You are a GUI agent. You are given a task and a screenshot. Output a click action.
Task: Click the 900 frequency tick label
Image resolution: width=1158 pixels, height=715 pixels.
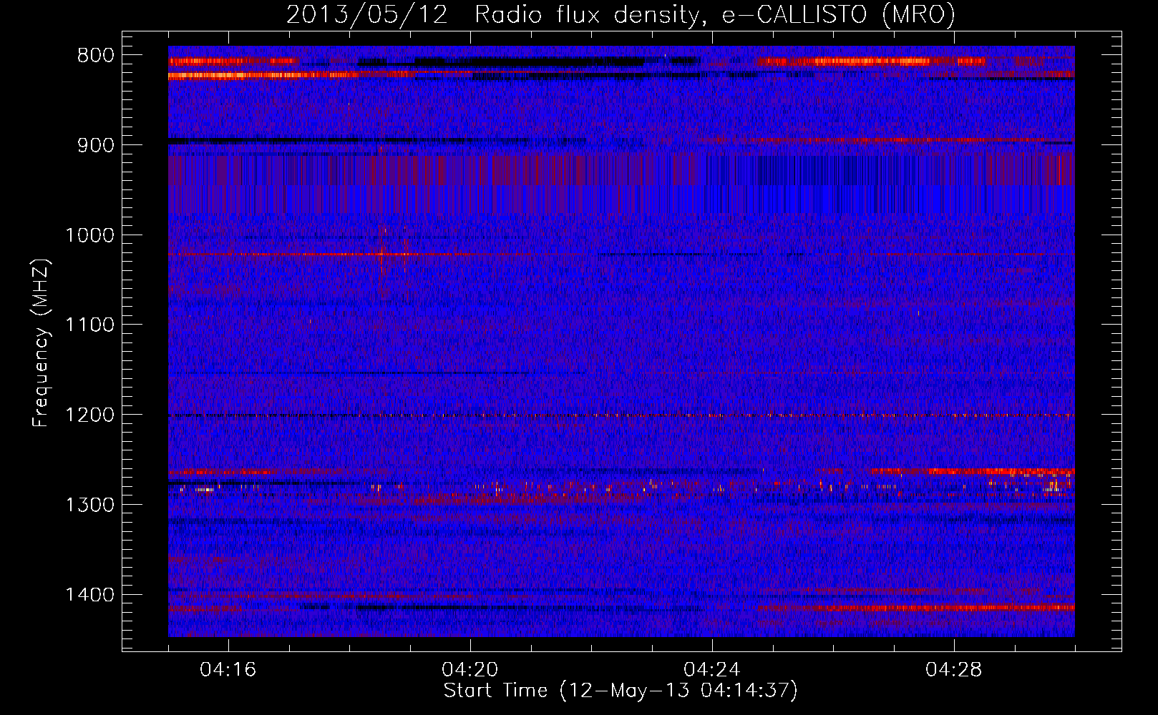click(x=95, y=145)
